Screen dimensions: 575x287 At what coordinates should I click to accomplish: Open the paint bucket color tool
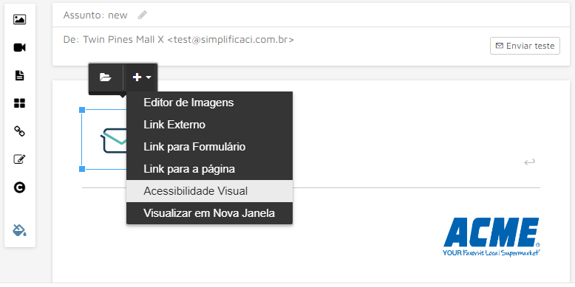(19, 230)
